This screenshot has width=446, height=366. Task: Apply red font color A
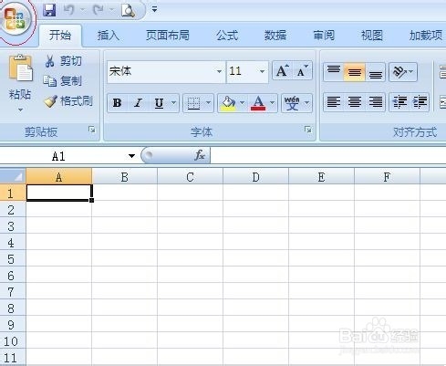(258, 103)
